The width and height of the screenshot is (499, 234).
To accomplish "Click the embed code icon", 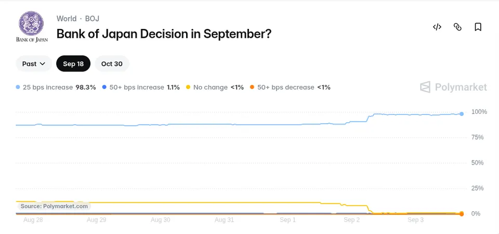I will [437, 27].
